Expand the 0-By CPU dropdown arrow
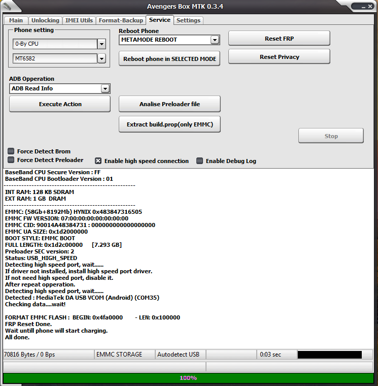378x386 pixels. tap(101, 44)
